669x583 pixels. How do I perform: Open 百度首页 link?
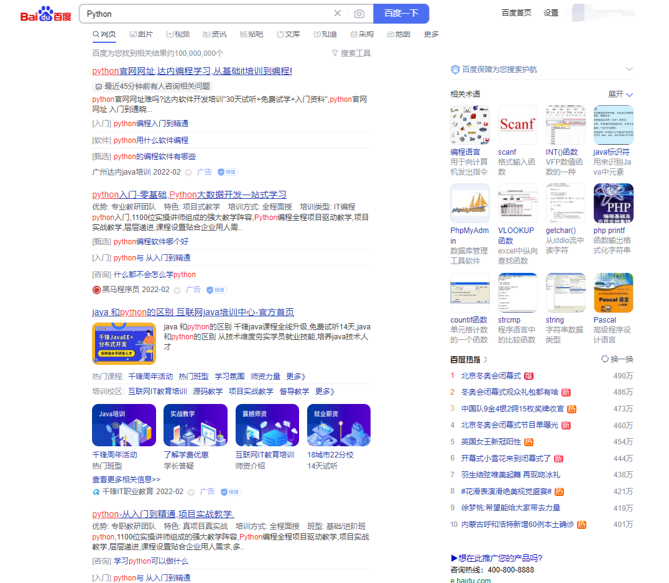coord(516,13)
